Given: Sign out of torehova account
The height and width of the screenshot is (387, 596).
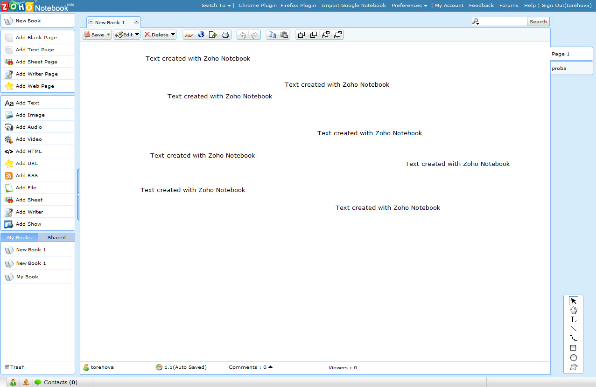Looking at the screenshot, I should (x=567, y=6).
